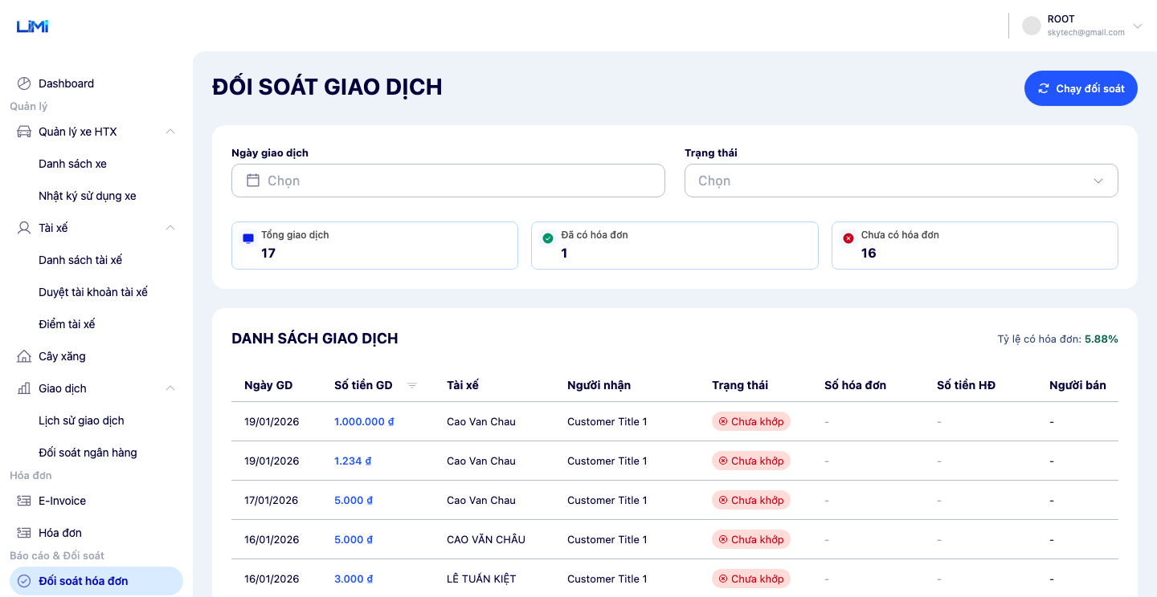Click the Người nhận column header
Screen dimensions: 1157x597
point(599,385)
